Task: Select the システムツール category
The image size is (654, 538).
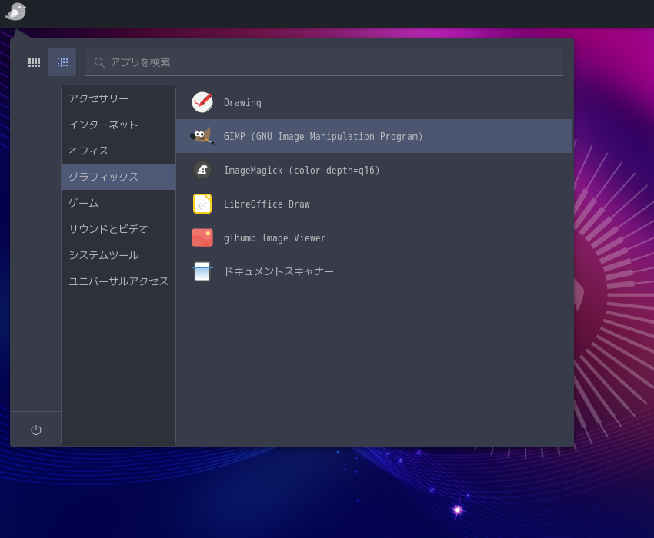Action: pyautogui.click(x=118, y=255)
